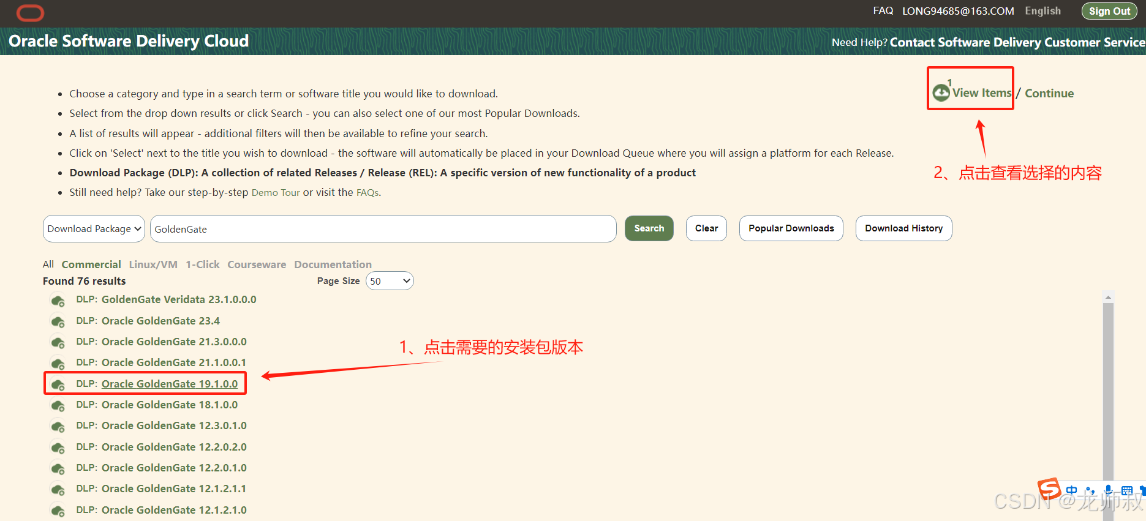Select the Commercial filter tab
This screenshot has height=521, width=1146.
tap(91, 264)
